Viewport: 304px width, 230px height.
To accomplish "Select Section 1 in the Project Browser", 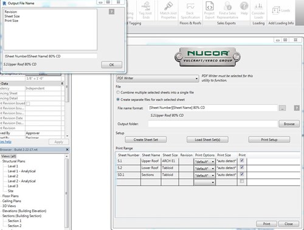I will 15,221.
